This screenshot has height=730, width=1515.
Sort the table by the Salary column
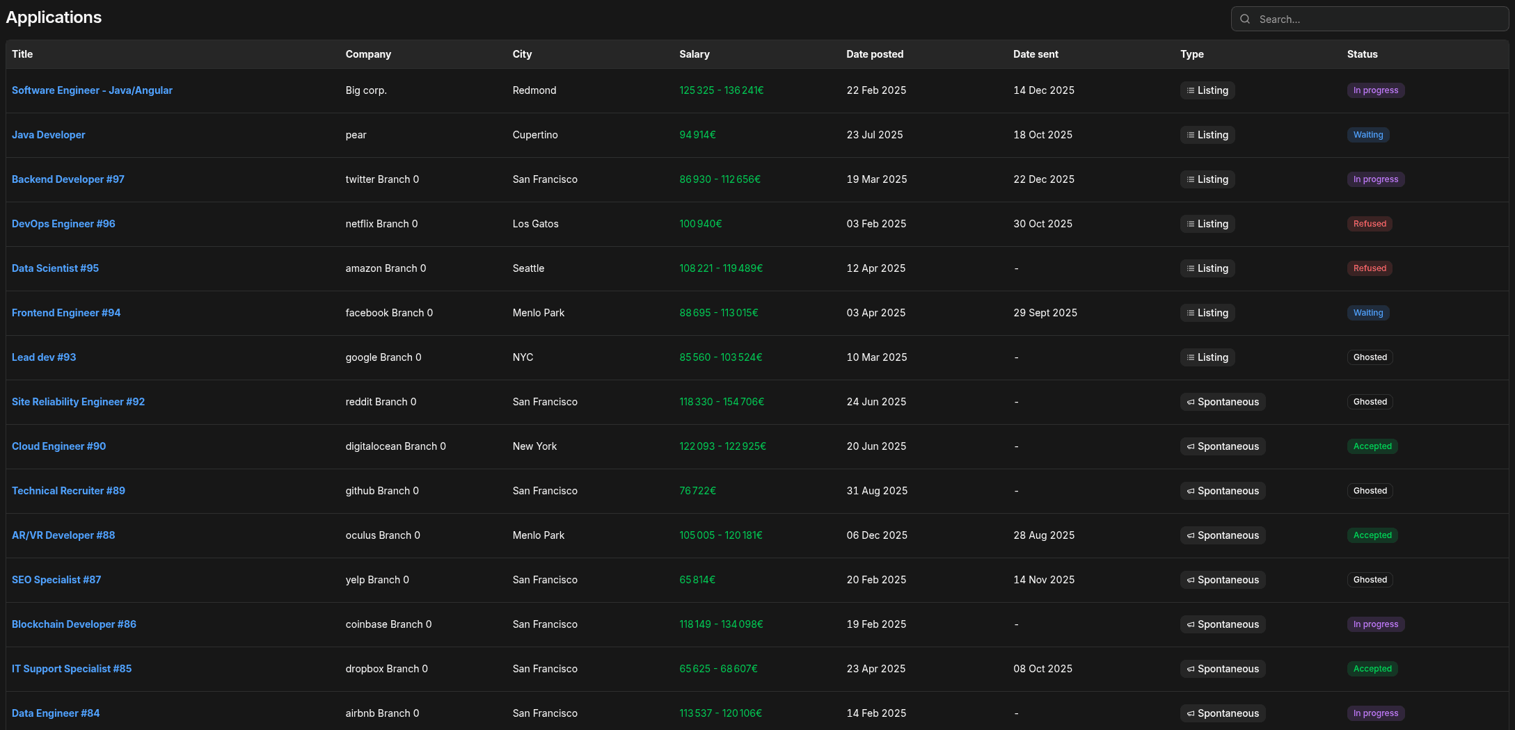695,54
